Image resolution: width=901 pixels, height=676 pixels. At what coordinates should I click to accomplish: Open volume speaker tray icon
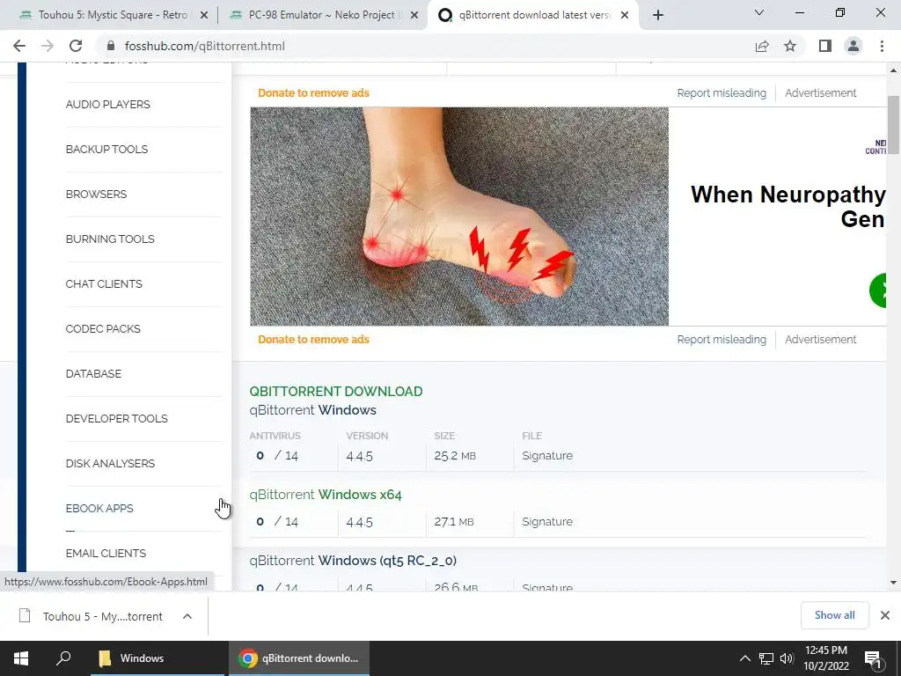point(787,658)
